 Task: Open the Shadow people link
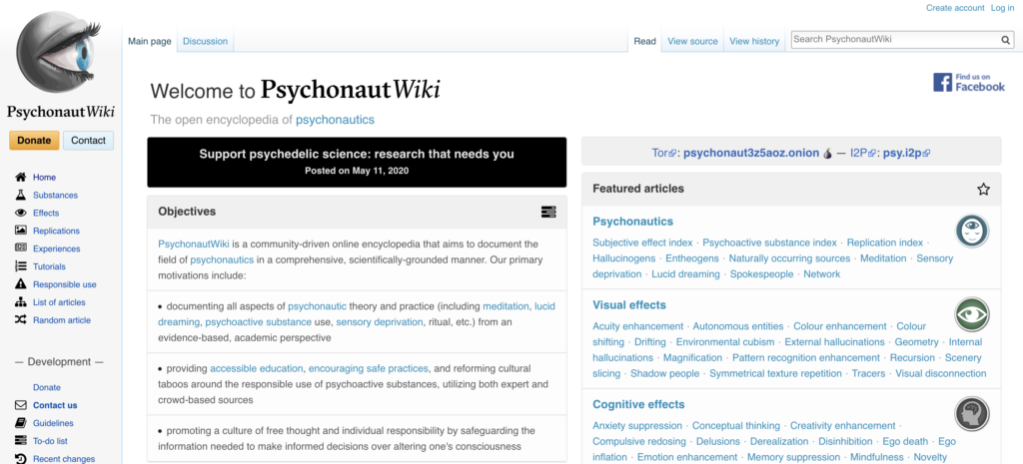[x=664, y=373]
